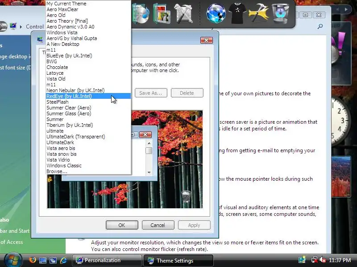Image resolution: width=357 pixels, height=267 pixels.
Task: Click Show Desktop quick launch icon
Action: 43,260
